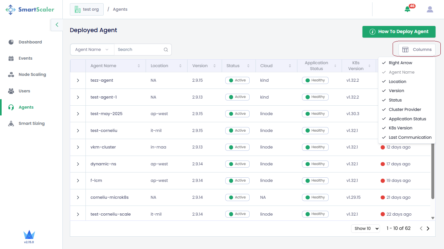Toggle Version column visibility option
The height and width of the screenshot is (249, 444).
(x=407, y=91)
